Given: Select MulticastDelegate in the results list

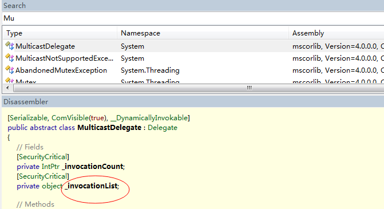Looking at the screenshot, I should click(45, 46).
